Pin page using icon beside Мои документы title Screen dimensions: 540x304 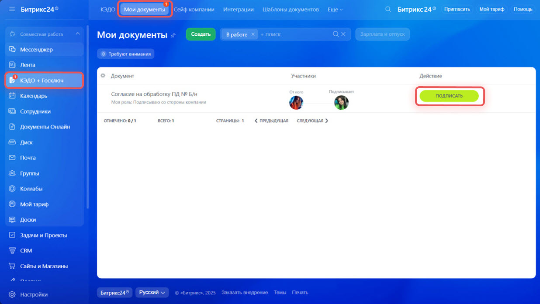point(173,35)
